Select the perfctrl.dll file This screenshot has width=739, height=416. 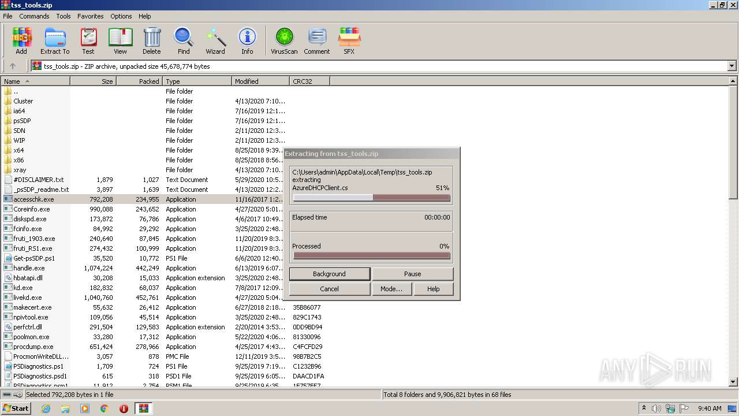coord(28,327)
